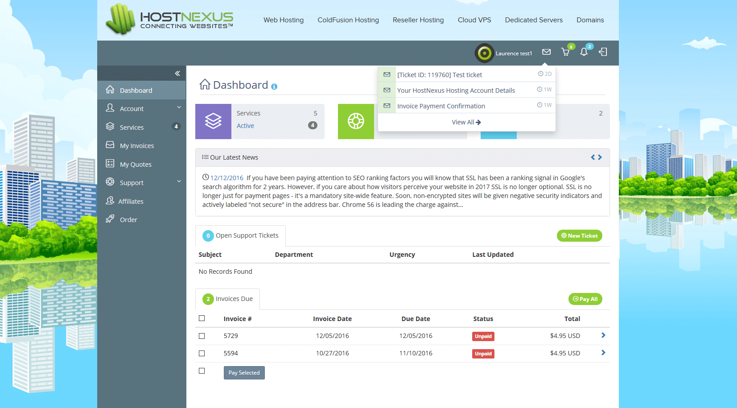
Task: Open Reseller Hosting in top navigation
Action: (x=418, y=20)
